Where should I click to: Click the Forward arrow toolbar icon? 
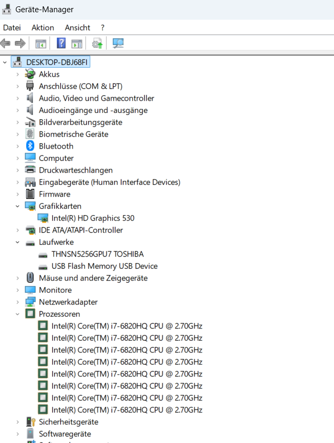click(20, 43)
